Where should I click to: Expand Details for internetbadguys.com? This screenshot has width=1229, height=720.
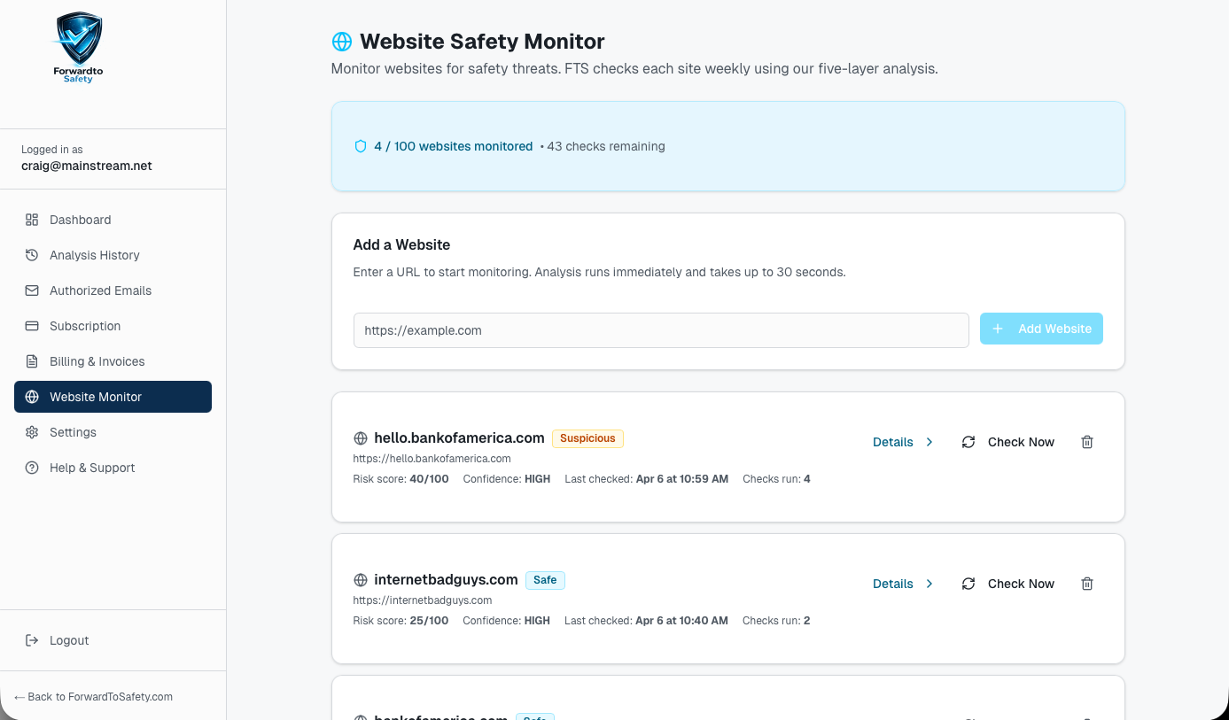click(893, 584)
